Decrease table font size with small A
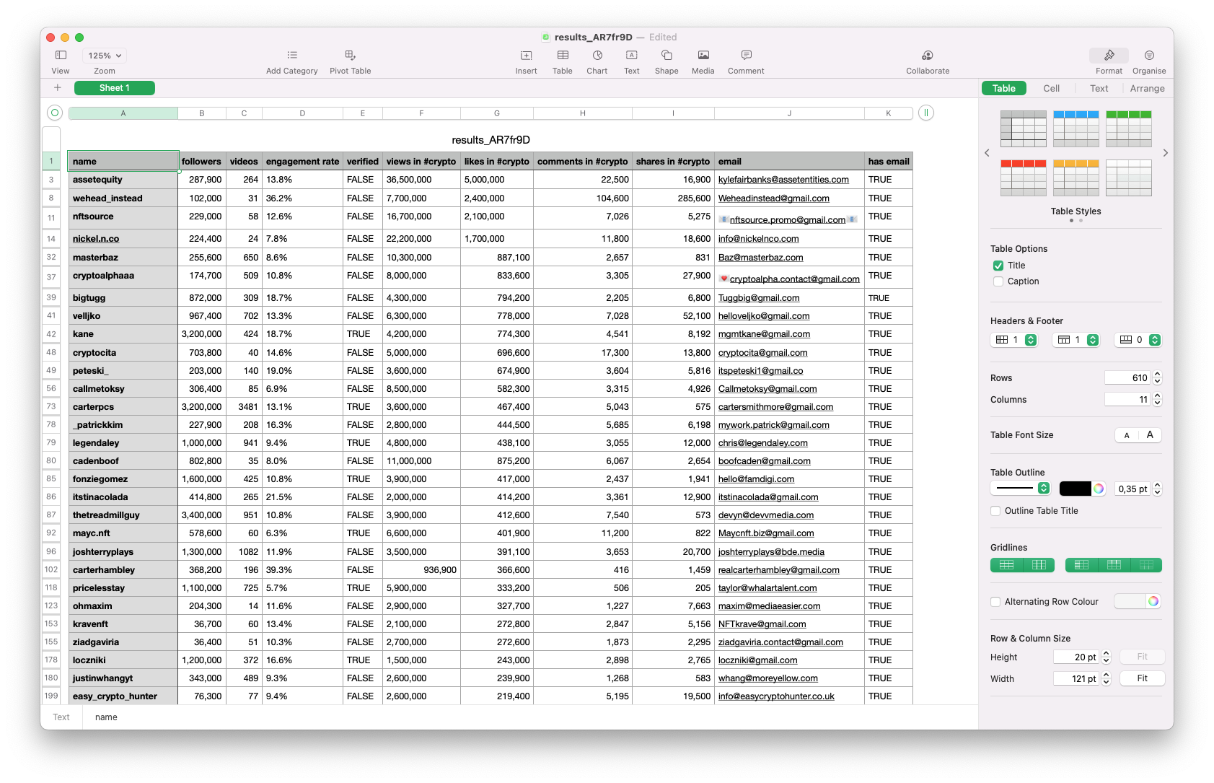 click(1127, 435)
